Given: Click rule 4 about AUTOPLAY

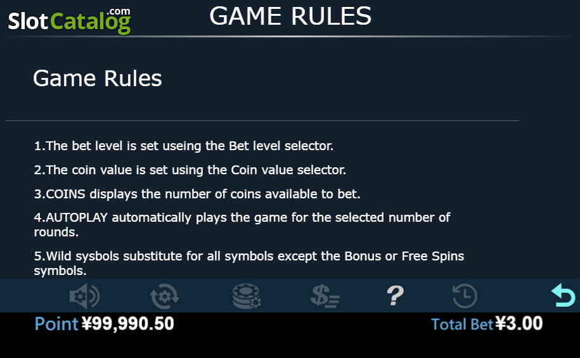Looking at the screenshot, I should coord(242,224).
